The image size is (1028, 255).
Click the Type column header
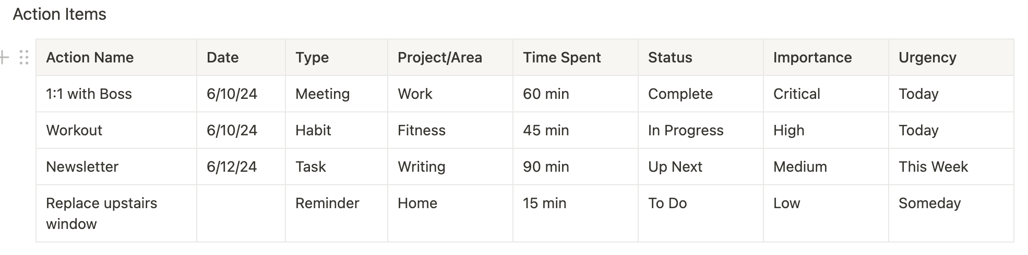pyautogui.click(x=337, y=57)
